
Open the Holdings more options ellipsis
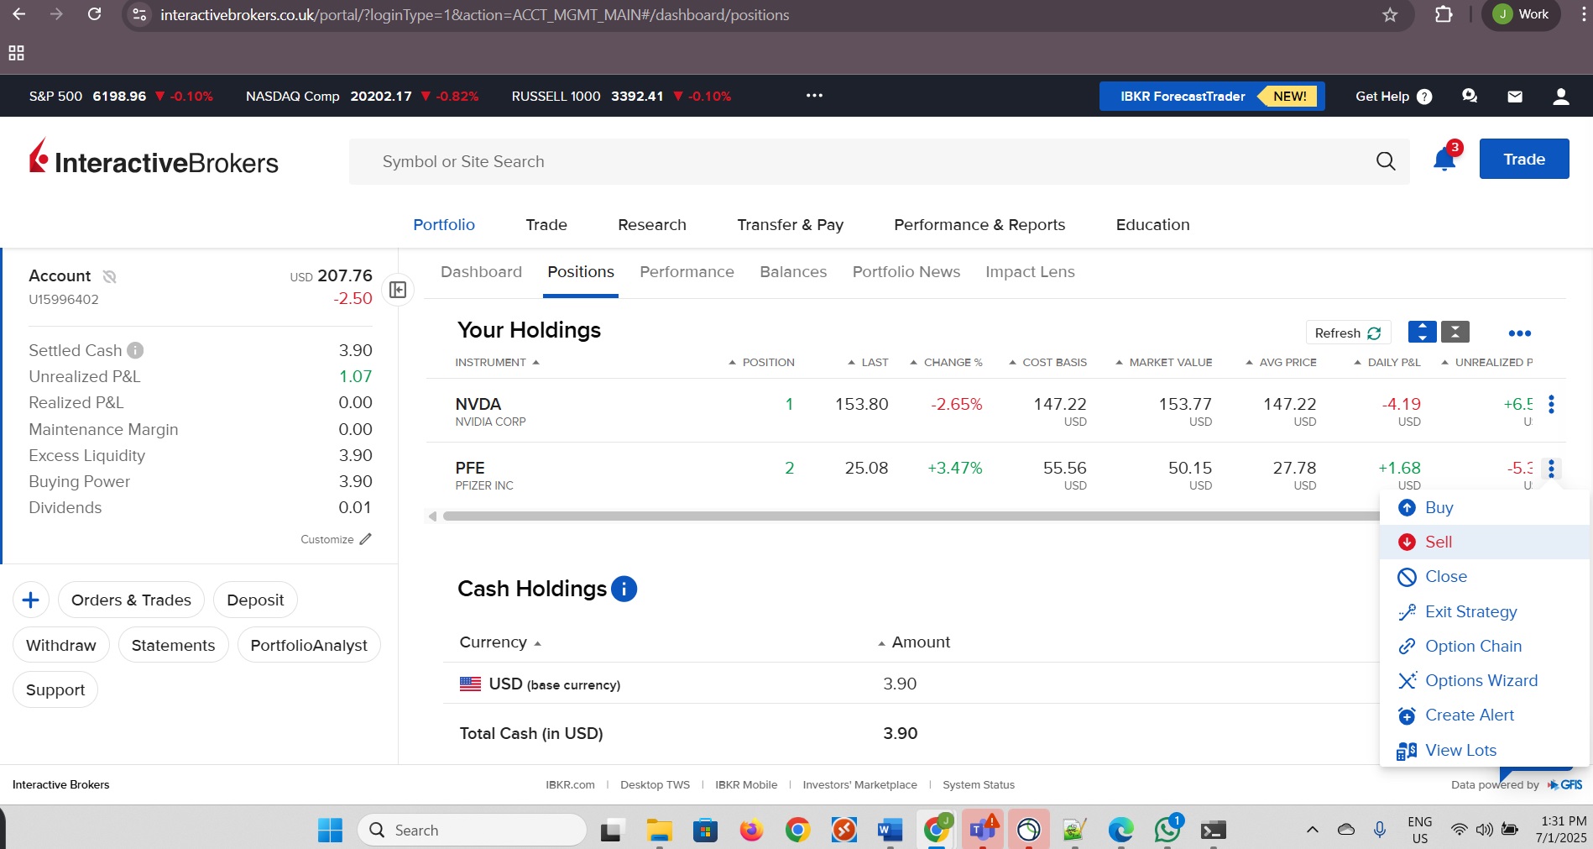click(x=1519, y=333)
